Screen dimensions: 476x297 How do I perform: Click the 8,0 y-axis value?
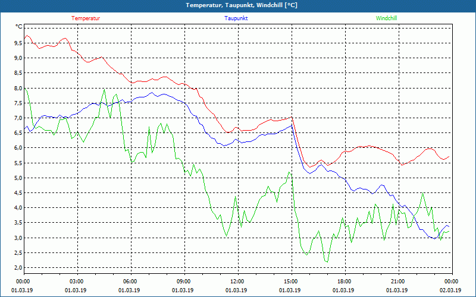[x=18, y=88]
